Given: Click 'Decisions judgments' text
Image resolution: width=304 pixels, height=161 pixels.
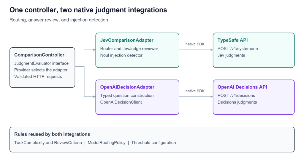Looking at the screenshot, I should (237, 102).
